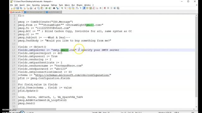Open the Edit menu
The width and height of the screenshot is (202, 113).
pos(16,5)
